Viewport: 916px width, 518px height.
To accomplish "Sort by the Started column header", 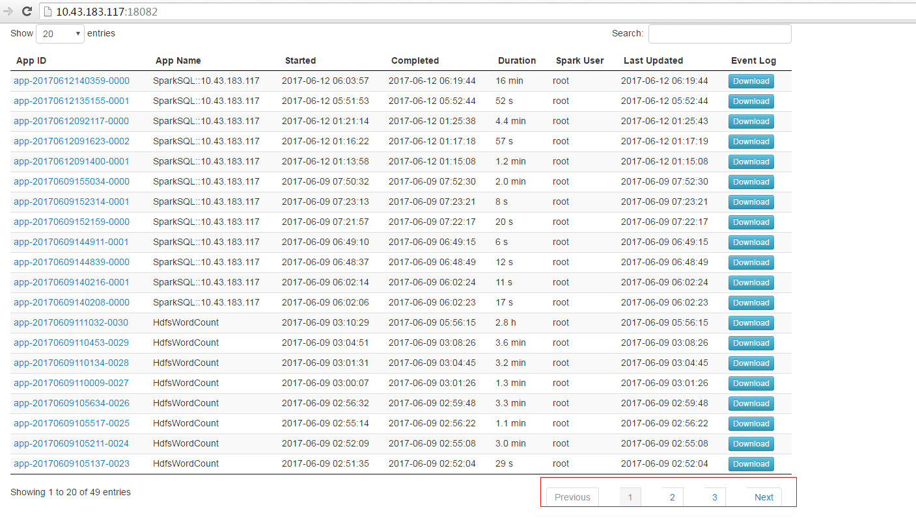I will (x=300, y=60).
